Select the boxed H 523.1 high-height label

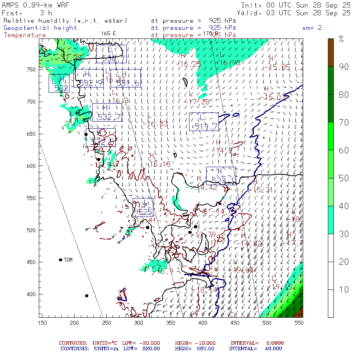tap(221, 175)
